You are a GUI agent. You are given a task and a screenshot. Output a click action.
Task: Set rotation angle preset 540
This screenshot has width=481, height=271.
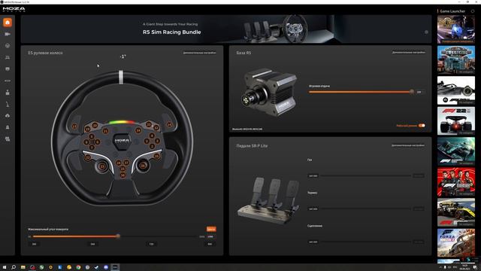(x=92, y=244)
